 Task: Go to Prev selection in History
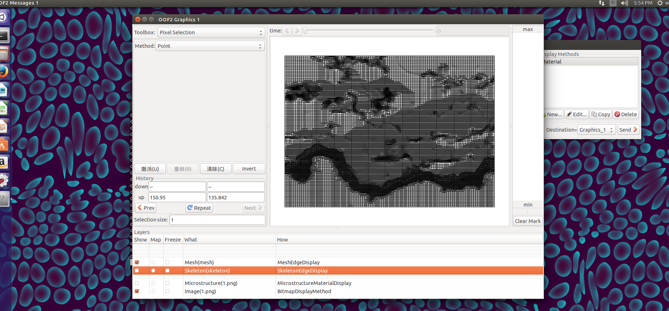[146, 208]
